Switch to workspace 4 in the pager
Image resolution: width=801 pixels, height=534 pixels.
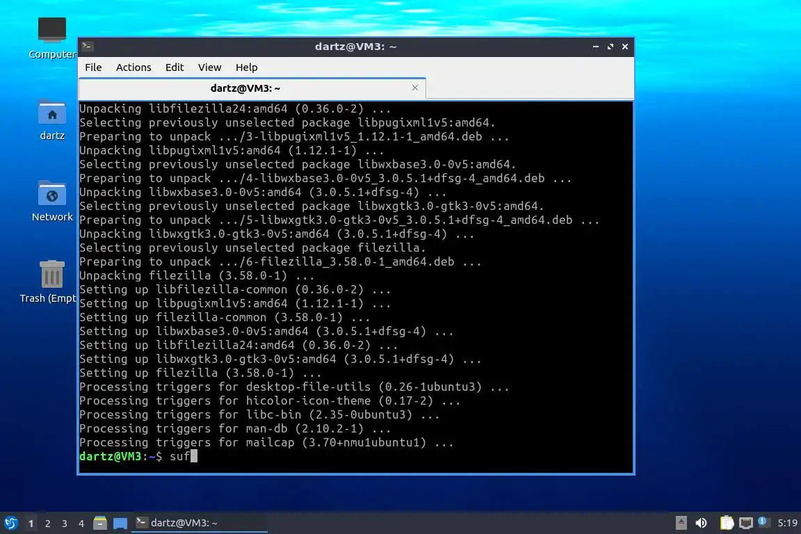click(81, 524)
